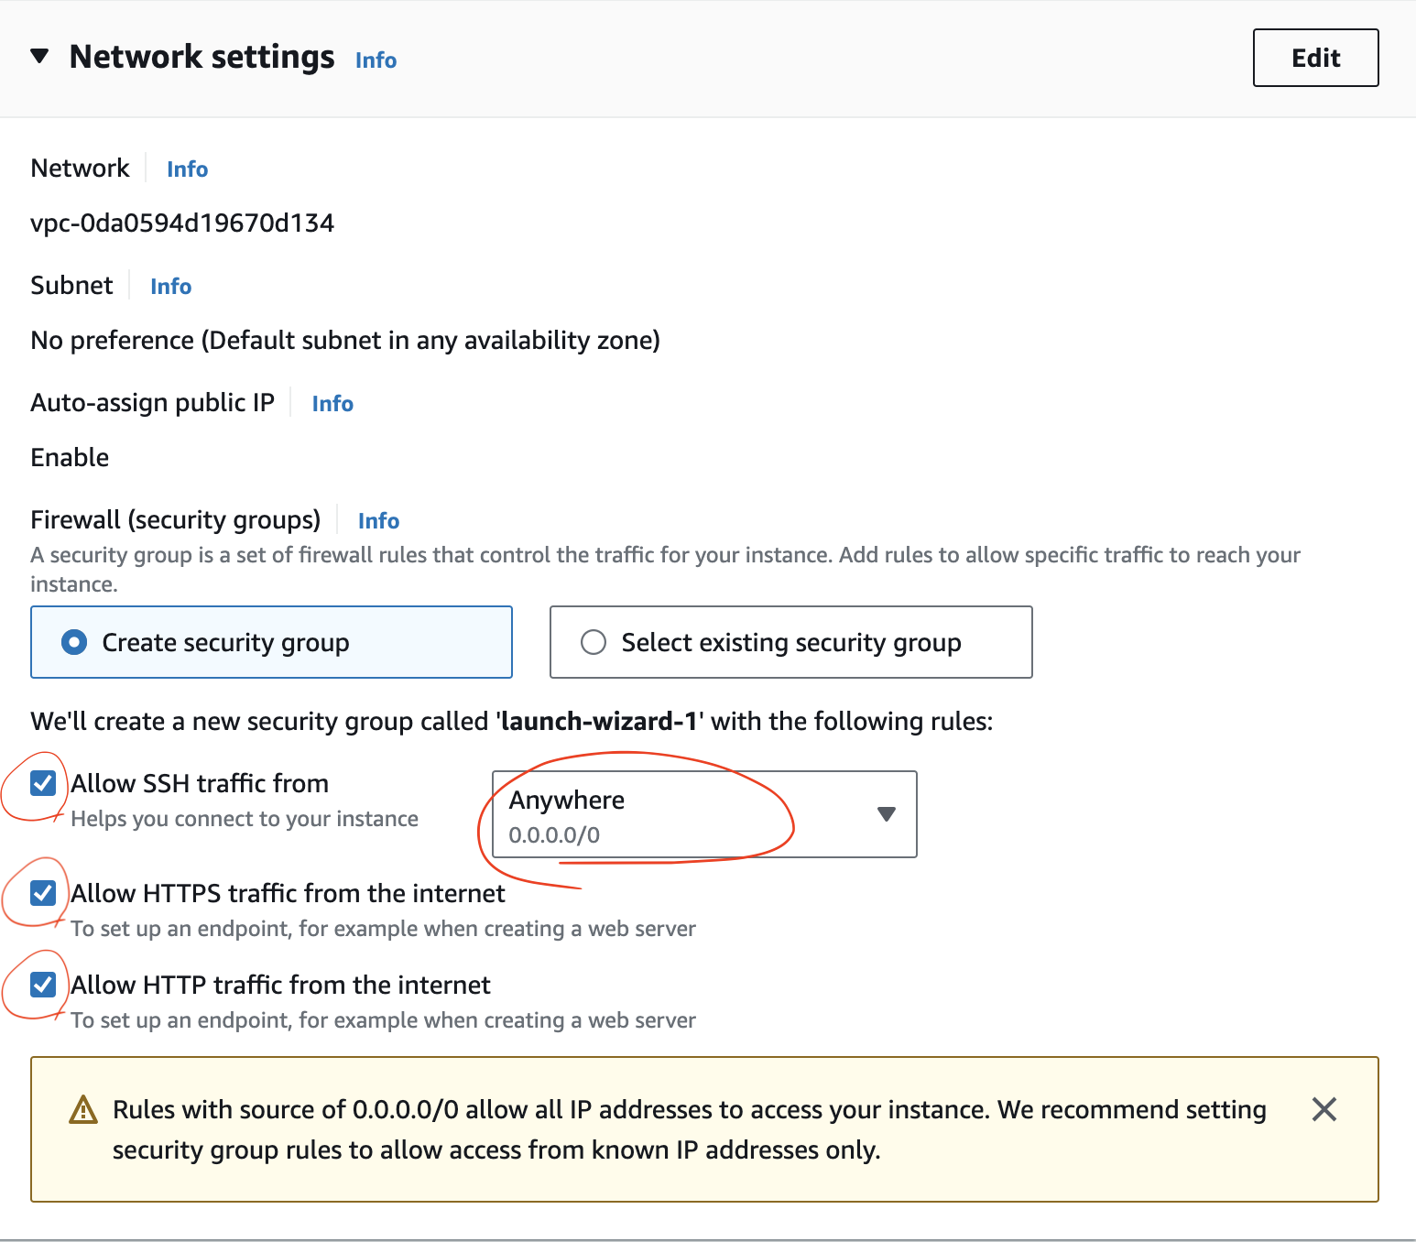
Task: Select the Create security group option
Action: point(74,642)
